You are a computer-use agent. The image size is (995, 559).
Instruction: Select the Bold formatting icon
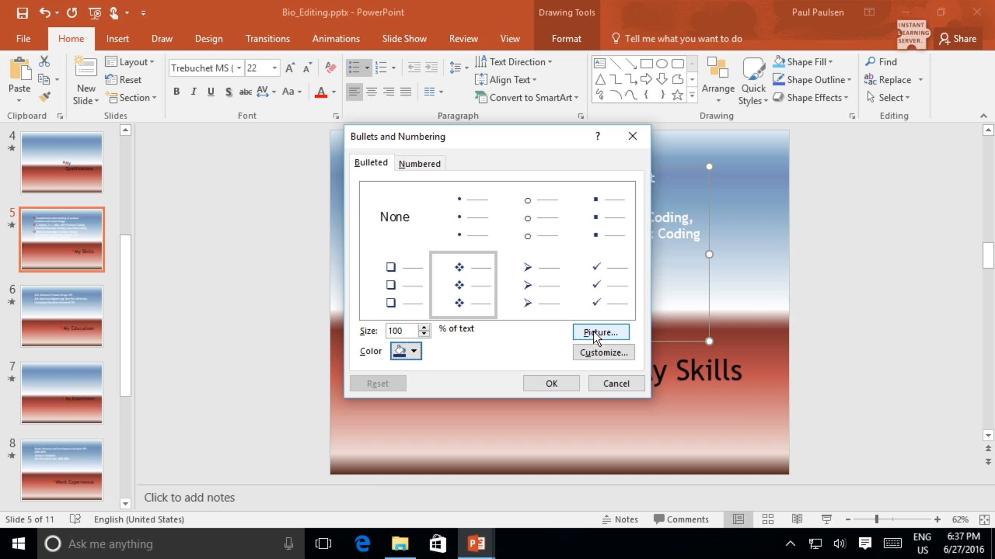176,91
